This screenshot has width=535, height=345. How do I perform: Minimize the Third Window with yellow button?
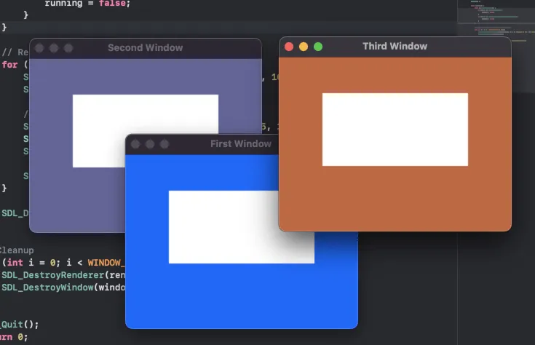tap(304, 47)
